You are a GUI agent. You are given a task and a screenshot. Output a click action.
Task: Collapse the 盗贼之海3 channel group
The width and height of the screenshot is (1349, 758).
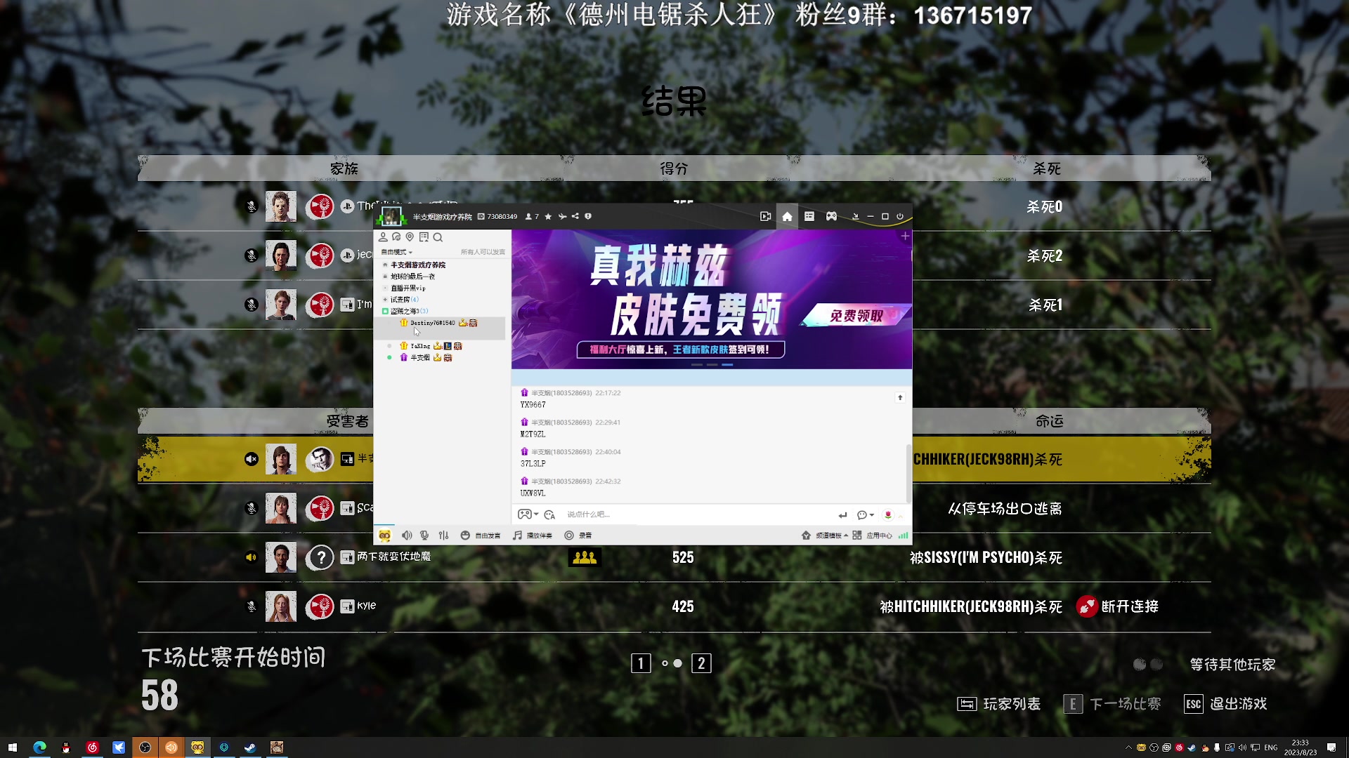pos(384,310)
